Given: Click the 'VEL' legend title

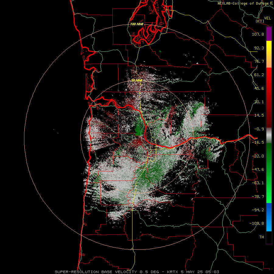Looking at the screenshot, I should click(267, 18).
